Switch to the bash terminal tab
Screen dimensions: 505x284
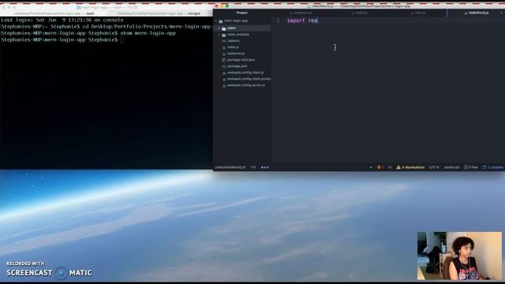[54, 13]
